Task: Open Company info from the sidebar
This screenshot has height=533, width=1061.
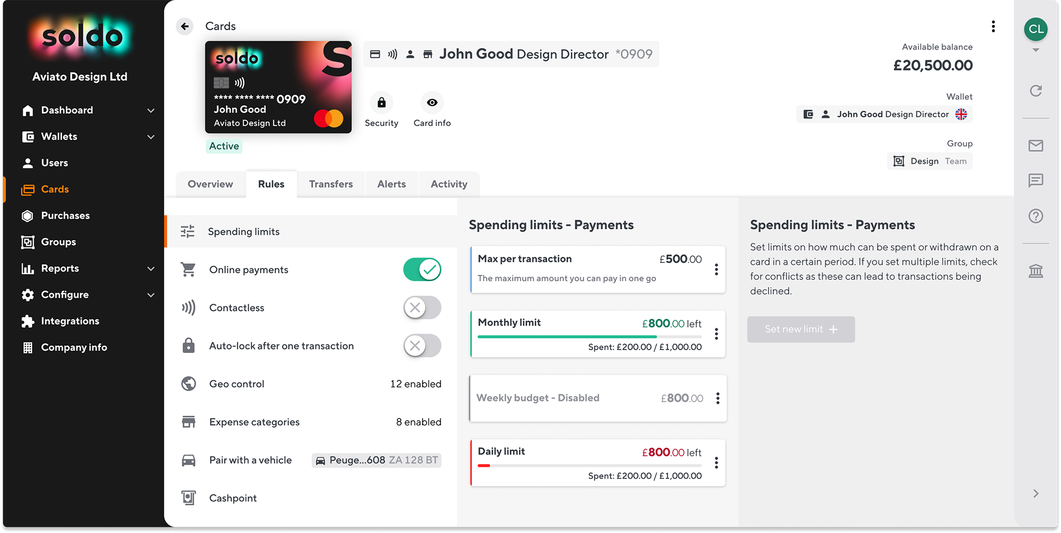Action: point(74,347)
